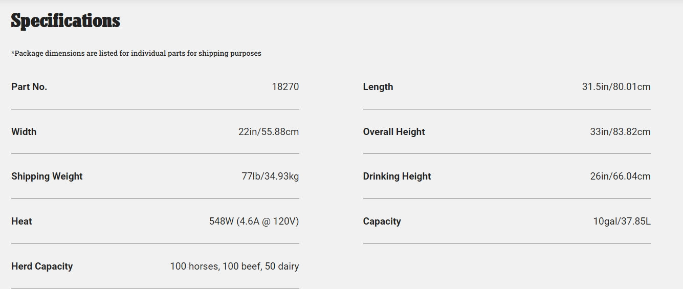Click the 548W (4.6A @ 120V) value
This screenshot has width=683, height=289.
click(x=254, y=221)
